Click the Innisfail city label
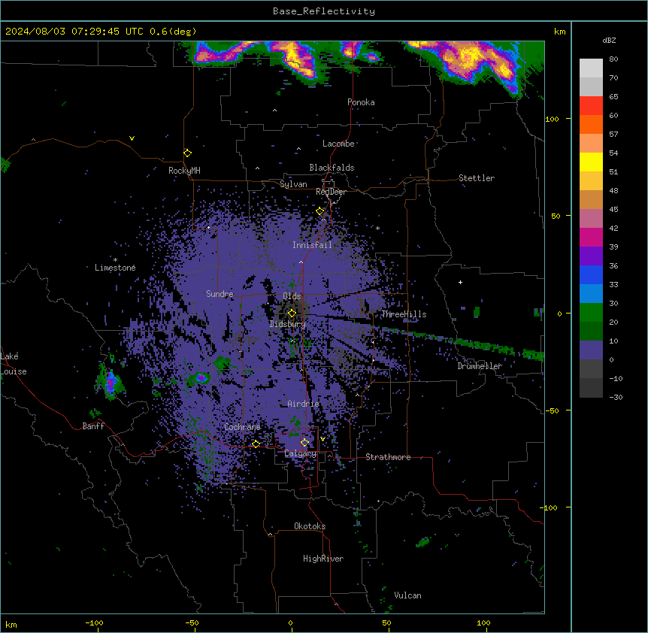Screen dimensions: 648x633 point(312,245)
